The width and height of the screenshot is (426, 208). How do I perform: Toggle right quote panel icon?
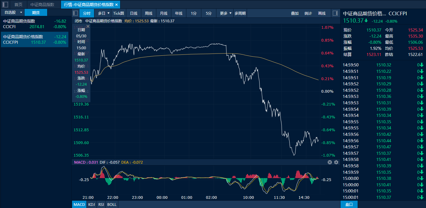(335, 13)
